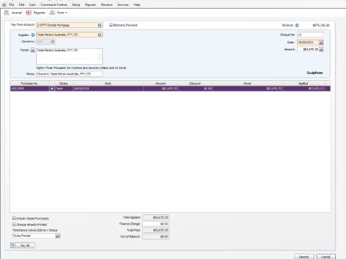Screen dimensions: 346x259
Task: Click the Open status cell
Action: click(63, 88)
